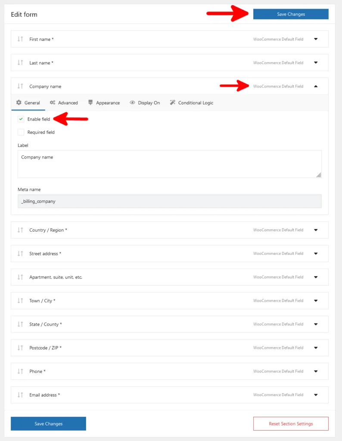Enable the Required field checkbox
The image size is (342, 441).
(x=21, y=132)
